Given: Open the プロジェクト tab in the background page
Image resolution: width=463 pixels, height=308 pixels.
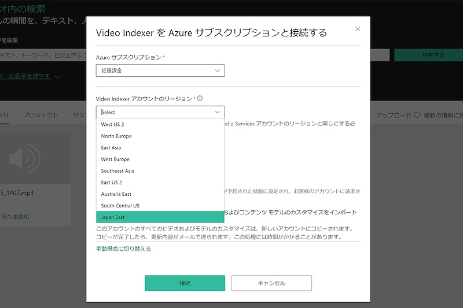Looking at the screenshot, I should coord(41,115).
